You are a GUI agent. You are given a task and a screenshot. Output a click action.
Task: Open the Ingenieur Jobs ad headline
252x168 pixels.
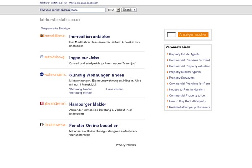click(x=84, y=58)
